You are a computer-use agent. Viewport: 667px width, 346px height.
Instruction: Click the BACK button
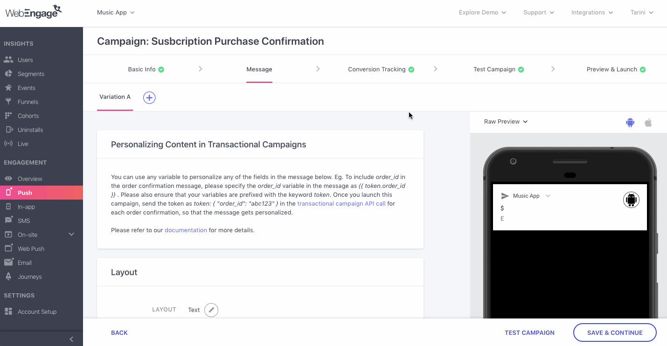[119, 333]
